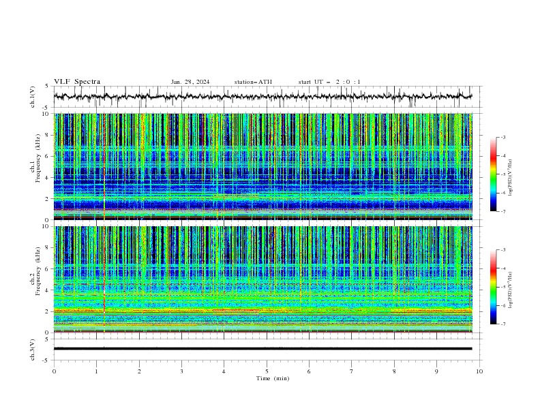This screenshot has width=540, height=417.
Task: Click the upper ch.1 PSD color bar
Action: click(493, 174)
